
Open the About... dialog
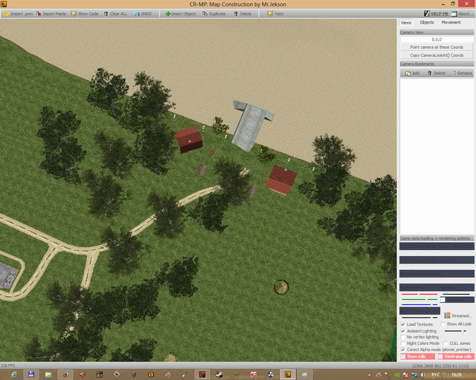pos(462,13)
